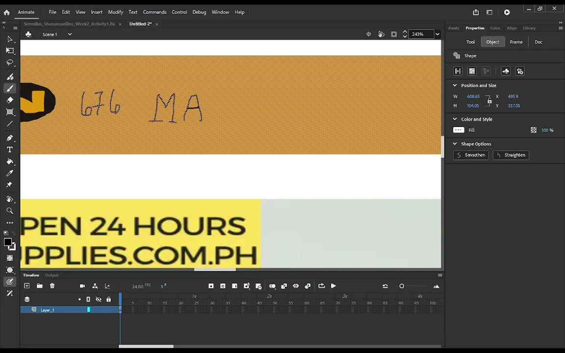Play the timeline animation
565x353 pixels.
tap(334, 286)
